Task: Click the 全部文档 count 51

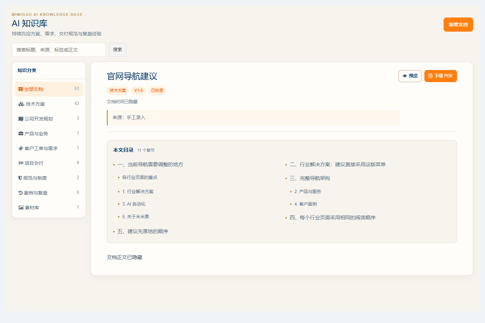Action: click(x=77, y=89)
